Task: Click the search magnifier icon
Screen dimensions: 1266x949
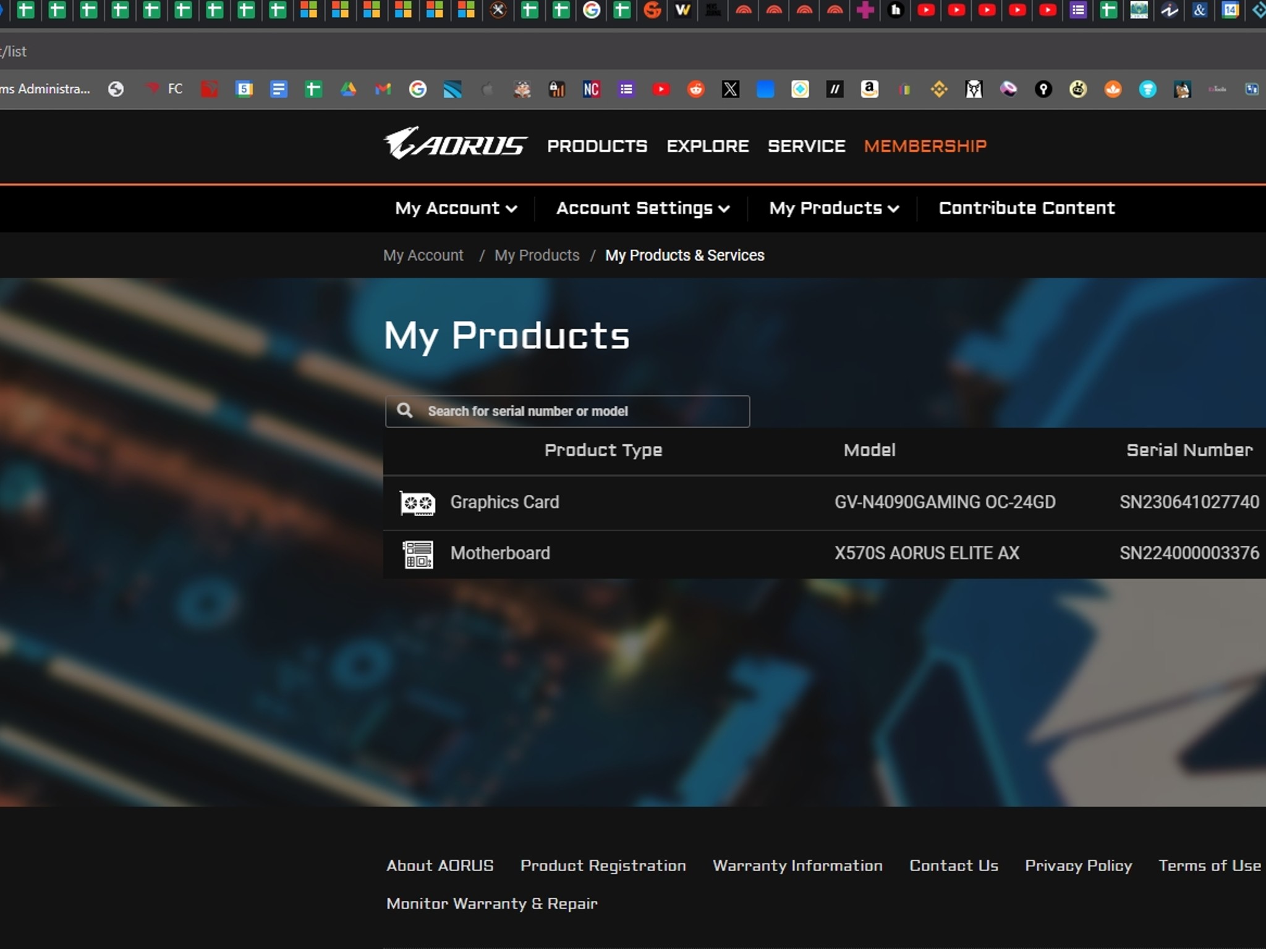Action: pyautogui.click(x=404, y=410)
